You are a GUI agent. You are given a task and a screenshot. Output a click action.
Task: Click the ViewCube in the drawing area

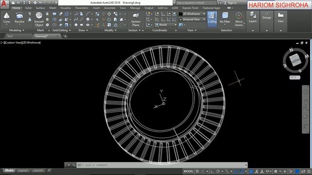(296, 60)
